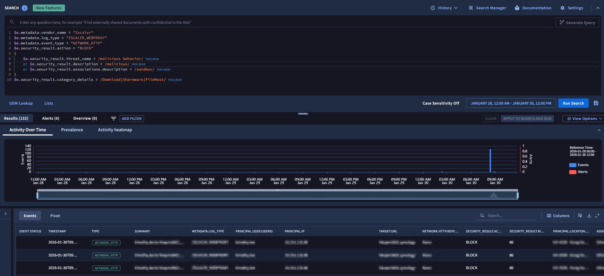This screenshot has width=604, height=276.
Task: Click the Search Manager list icon
Action: [x=471, y=8]
